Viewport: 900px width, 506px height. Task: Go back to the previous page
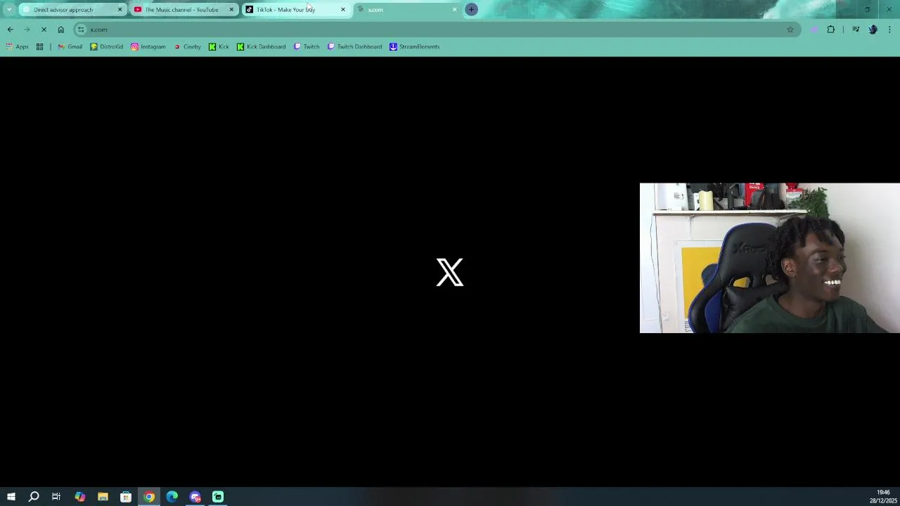[x=10, y=30]
